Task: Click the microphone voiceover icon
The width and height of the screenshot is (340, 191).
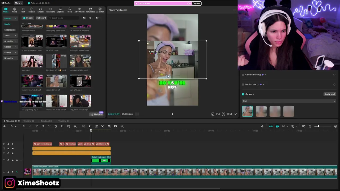Action: [262, 126]
